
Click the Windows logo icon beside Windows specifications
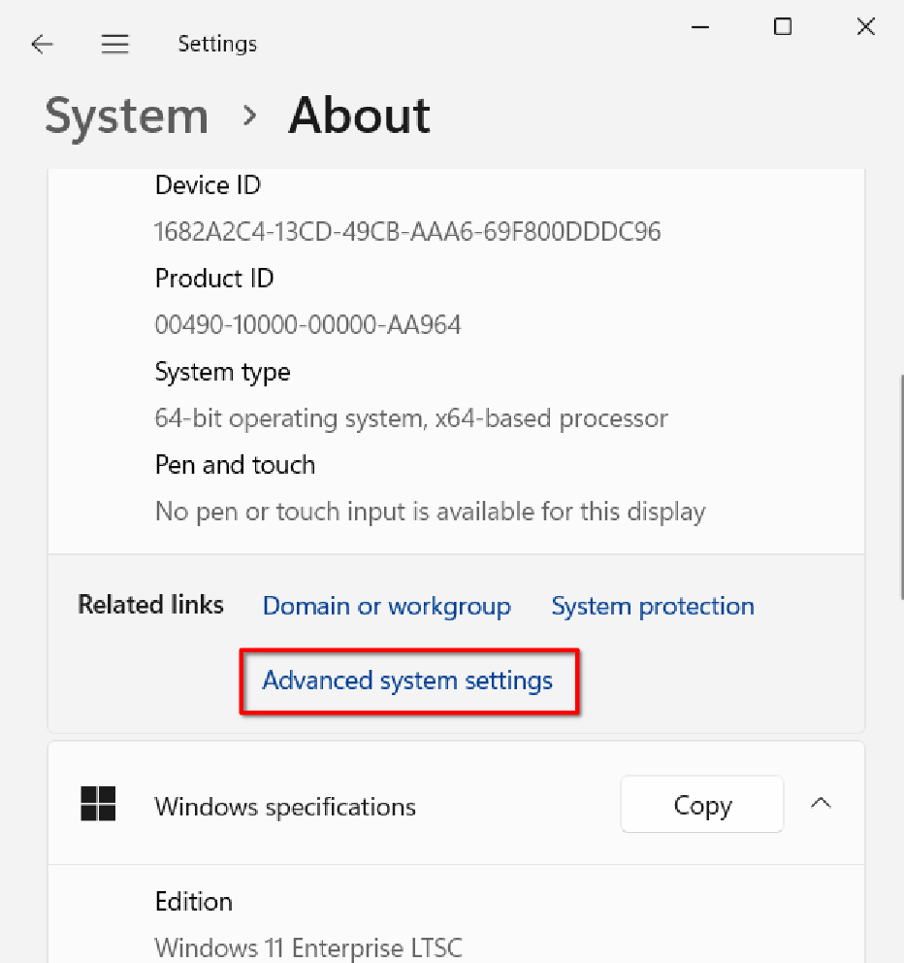coord(99,805)
